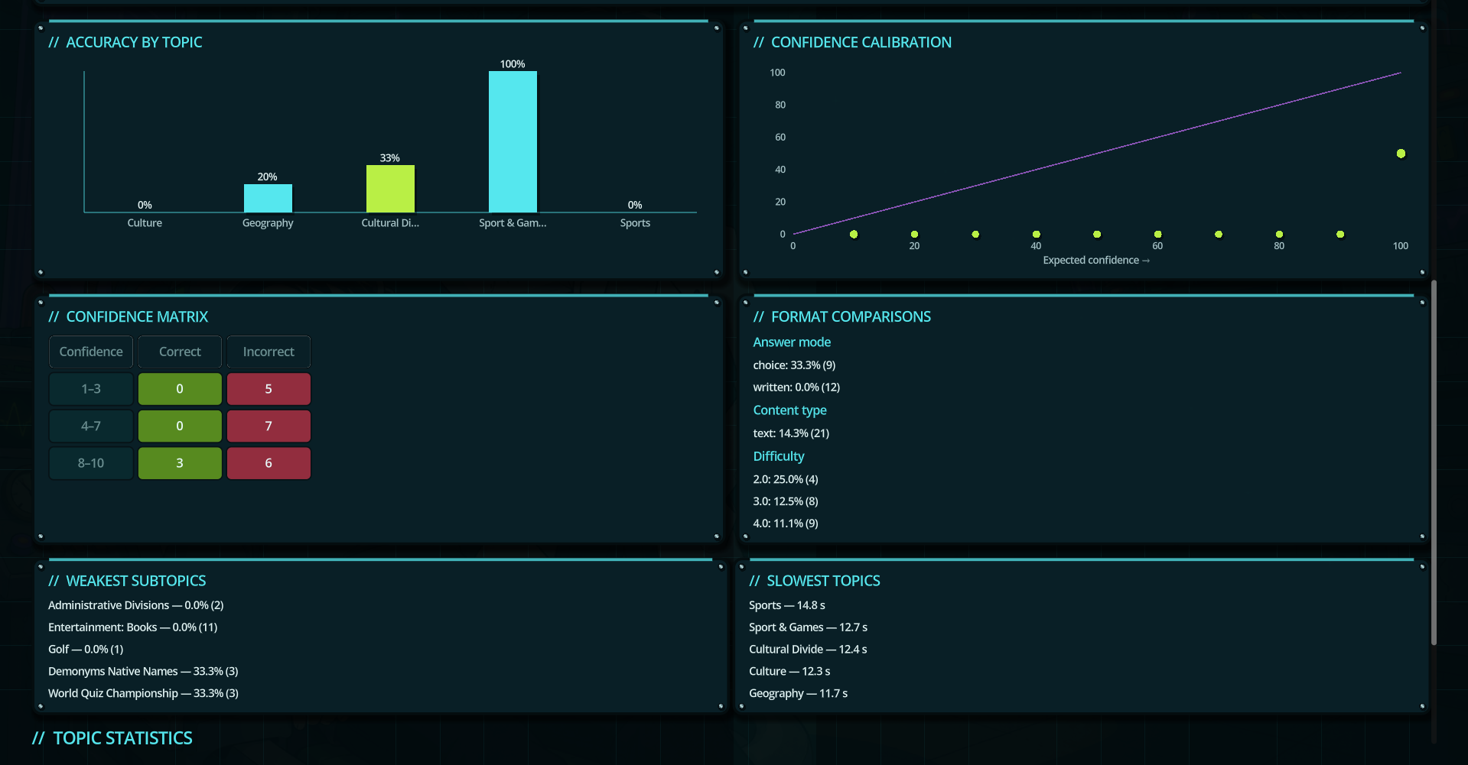Click calibration dot at 100 confidence
1468x765 pixels.
(1401, 154)
